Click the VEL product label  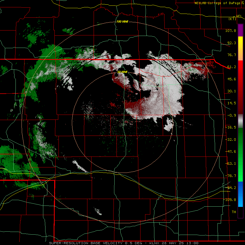tap(239, 16)
